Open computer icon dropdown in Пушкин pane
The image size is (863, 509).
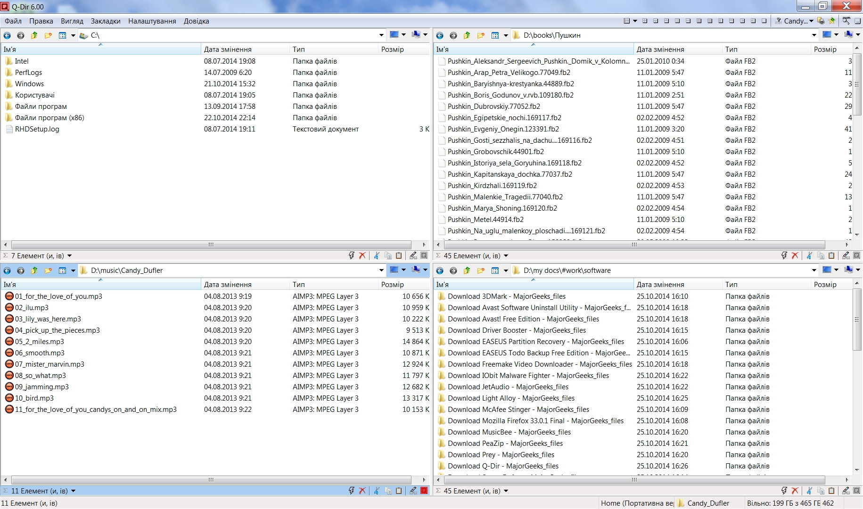(x=858, y=35)
